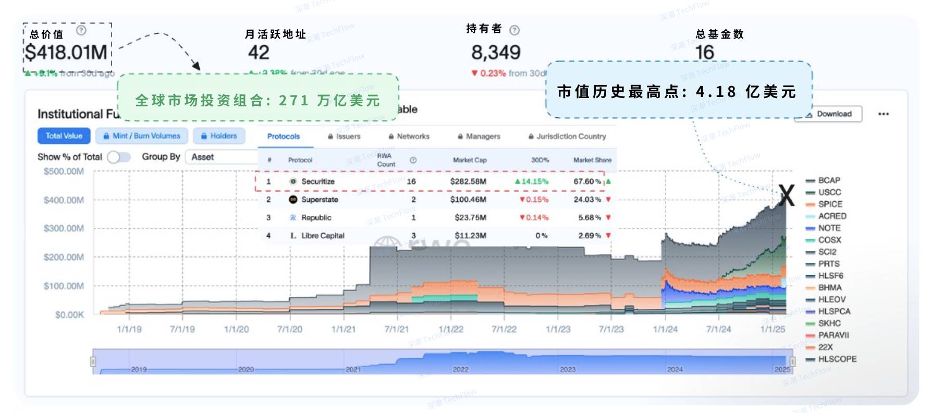Toggle HLSF6 series in legend
Viewport: 931px width, 413px height.
(824, 276)
